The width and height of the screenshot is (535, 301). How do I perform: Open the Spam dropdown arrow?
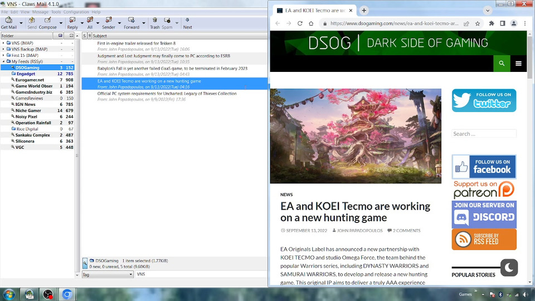pyautogui.click(x=177, y=23)
